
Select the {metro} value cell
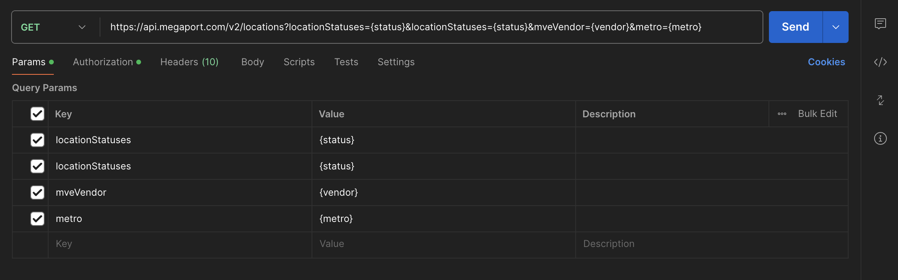pos(444,219)
